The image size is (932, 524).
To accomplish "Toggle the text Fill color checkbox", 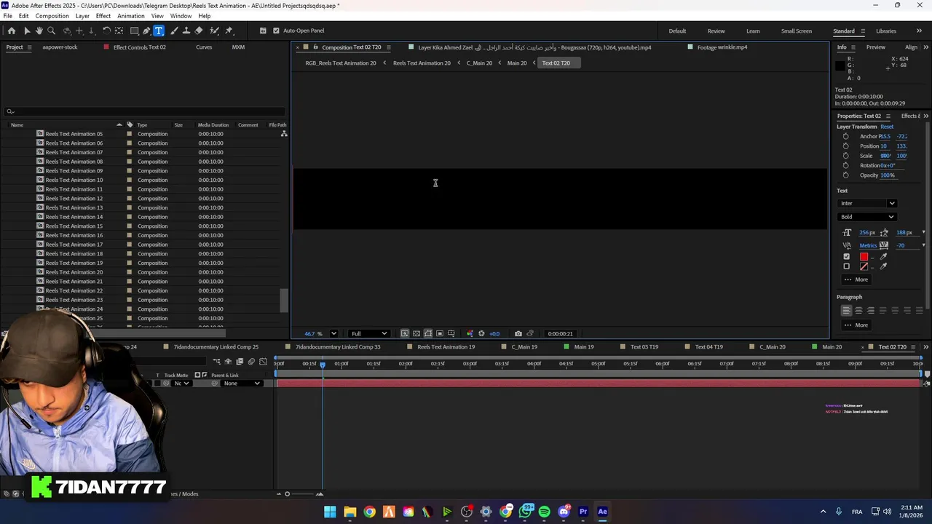I will (846, 256).
